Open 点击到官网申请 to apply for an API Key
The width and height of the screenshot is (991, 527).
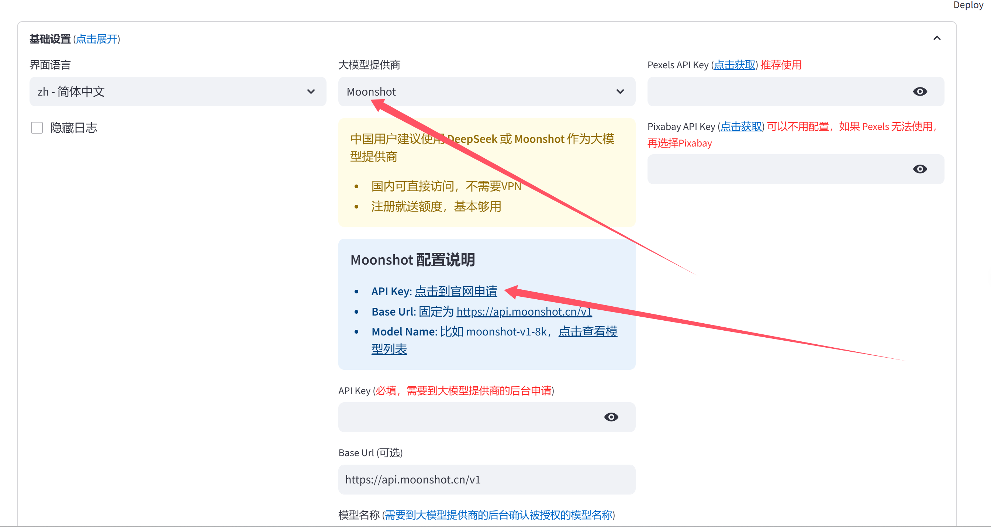(456, 291)
